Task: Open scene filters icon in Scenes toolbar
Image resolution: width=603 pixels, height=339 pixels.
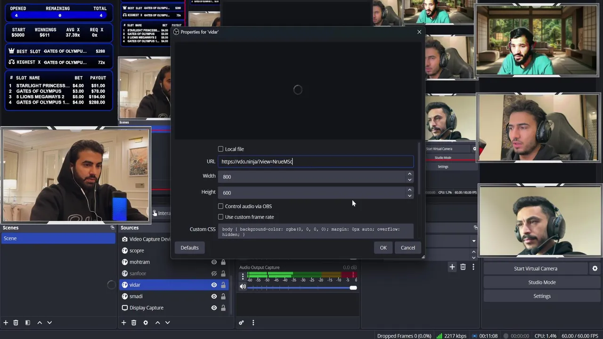Action: coord(27,323)
